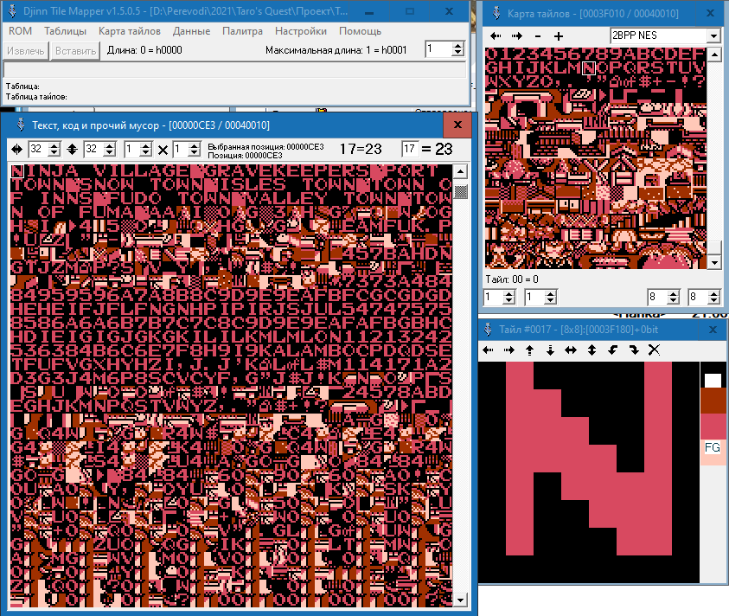Click the scroll-up arrow in tile map window
729x616 pixels.
pyautogui.click(x=714, y=55)
